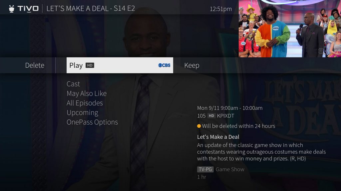Choose Delete for this recording
The height and width of the screenshot is (191, 341).
(35, 65)
